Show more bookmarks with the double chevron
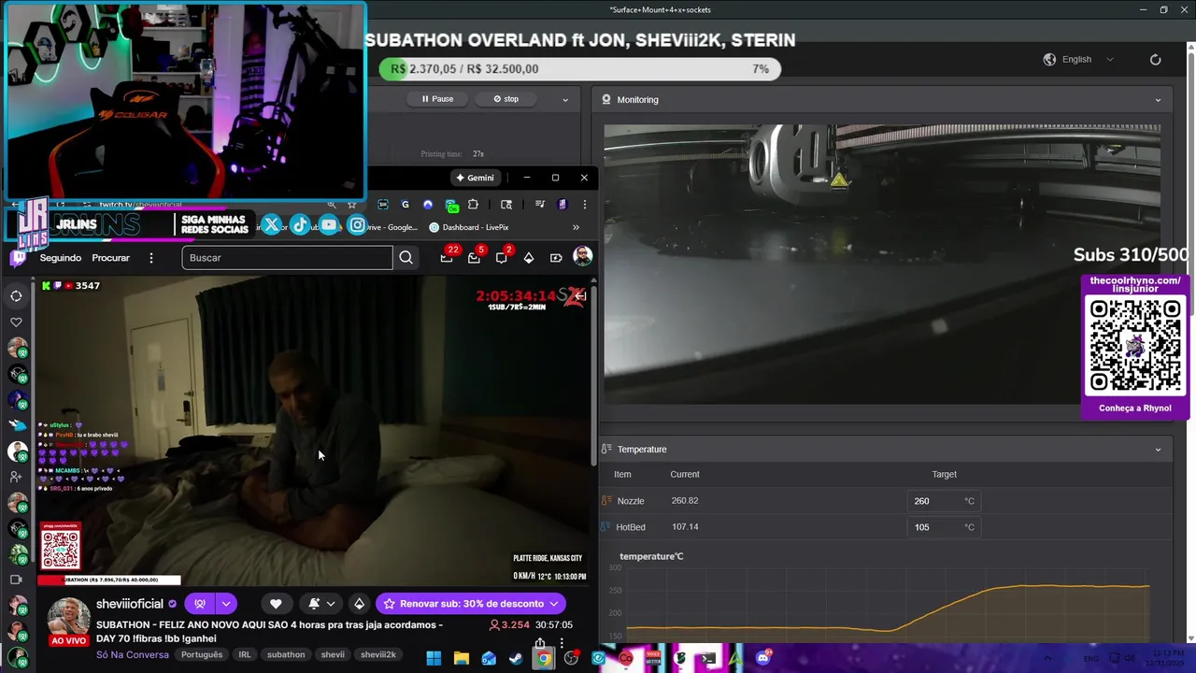Screen dimensions: 1196x673 pos(576,227)
